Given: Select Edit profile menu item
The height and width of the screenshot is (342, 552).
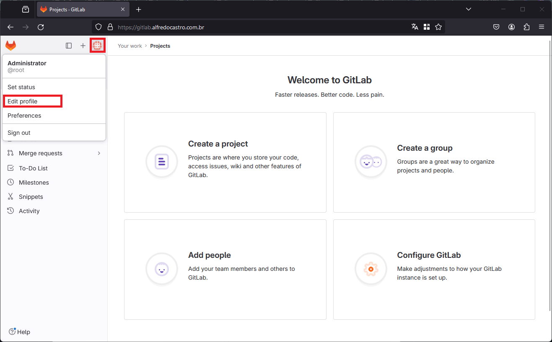Looking at the screenshot, I should [54, 101].
